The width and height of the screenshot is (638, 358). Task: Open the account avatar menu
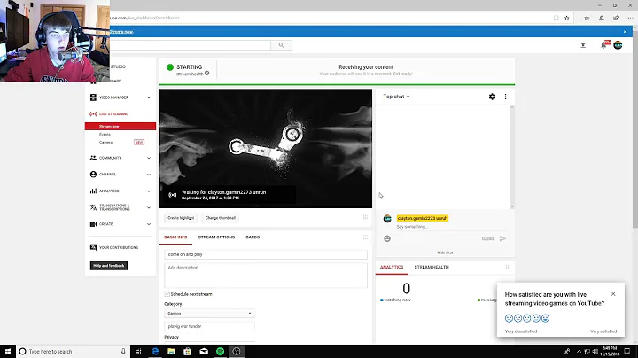[x=619, y=45]
